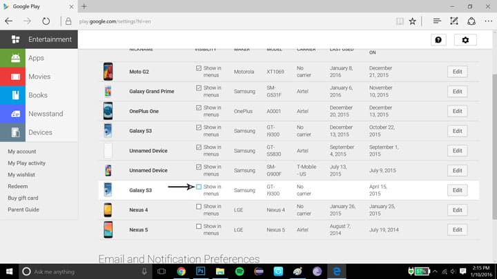Check Show in menus for Nexus 4
Viewport: 497px width, 279px height.
[199, 206]
